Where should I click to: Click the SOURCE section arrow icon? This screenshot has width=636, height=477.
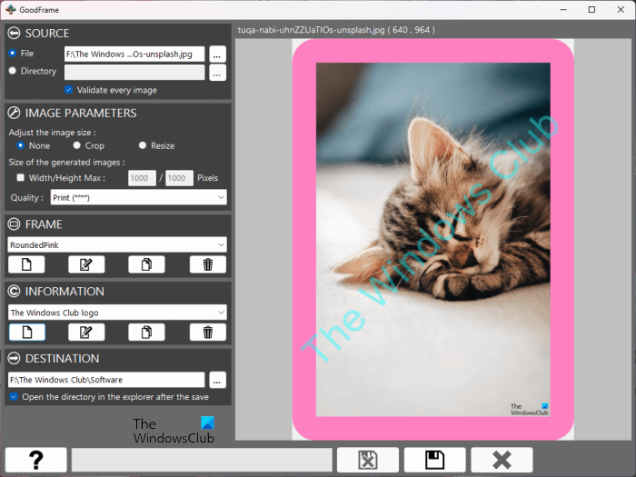click(x=14, y=33)
